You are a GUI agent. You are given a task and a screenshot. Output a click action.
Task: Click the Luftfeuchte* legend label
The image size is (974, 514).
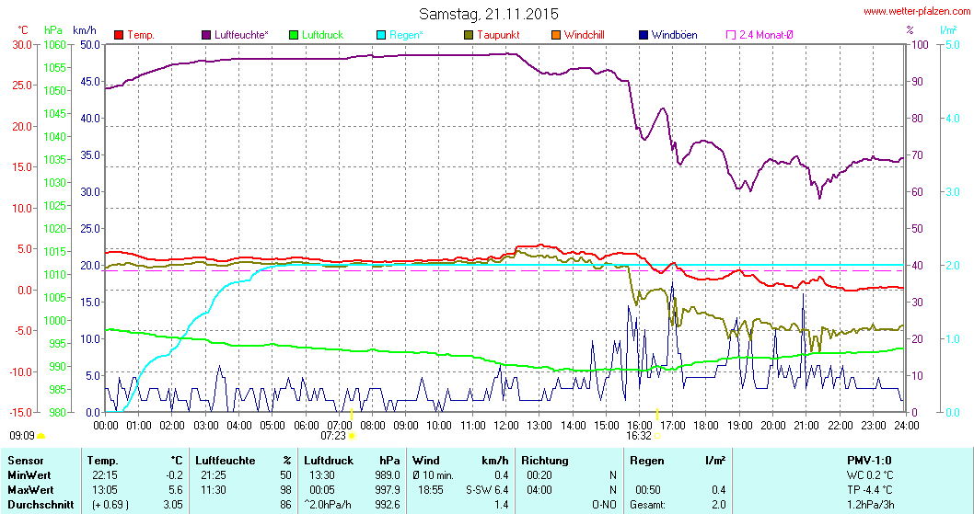pyautogui.click(x=241, y=35)
